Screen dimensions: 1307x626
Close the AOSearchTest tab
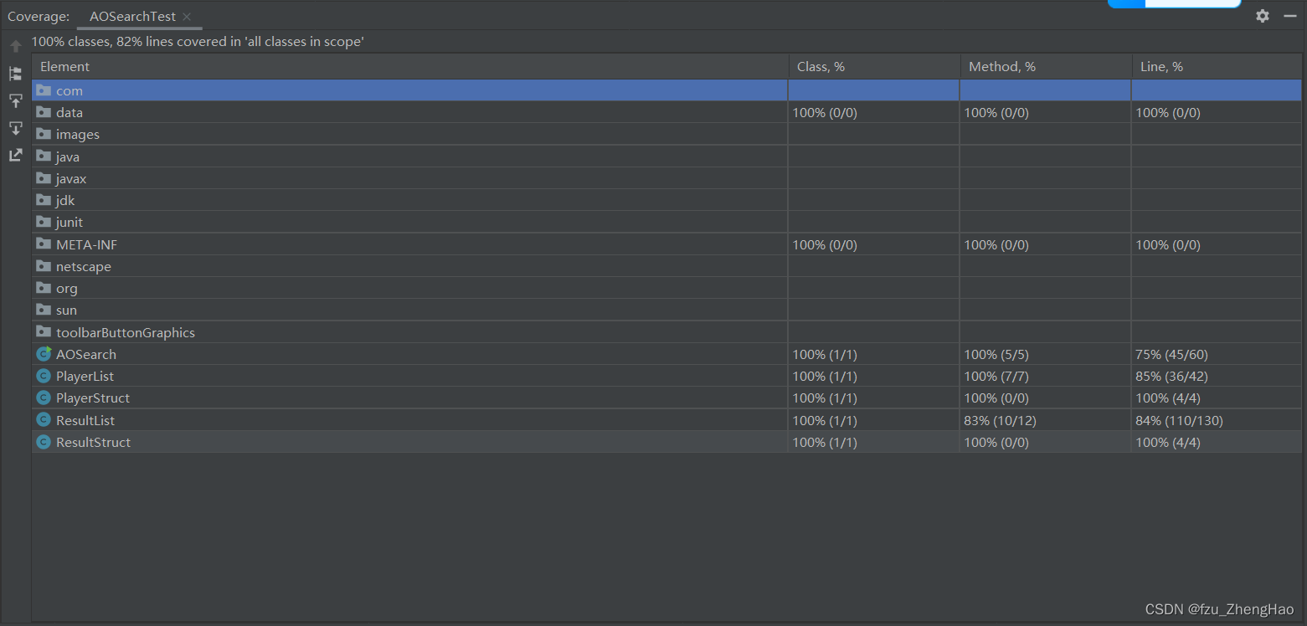[187, 17]
